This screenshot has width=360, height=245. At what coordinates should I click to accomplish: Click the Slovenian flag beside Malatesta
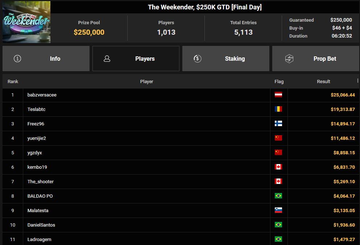coord(278,210)
